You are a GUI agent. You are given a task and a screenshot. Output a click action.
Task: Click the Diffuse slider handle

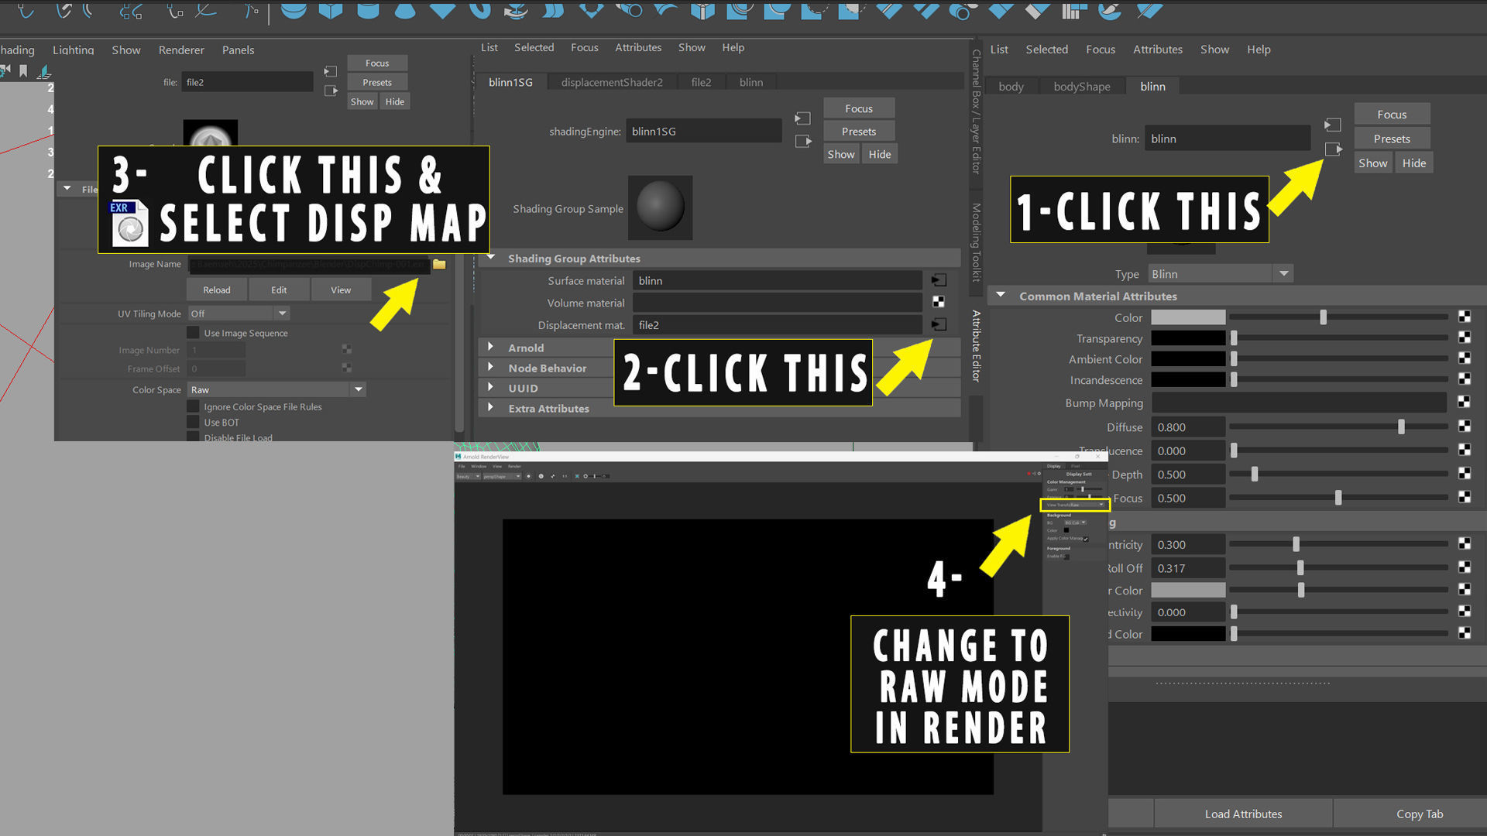click(x=1400, y=427)
